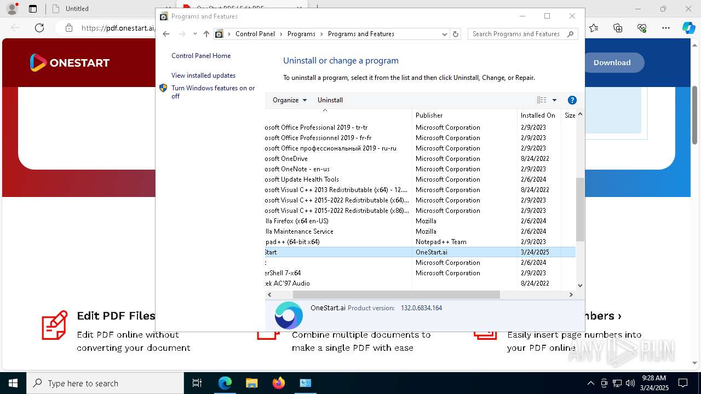The image size is (701, 394).
Task: Open Turn Windows features on or off
Action: click(214, 92)
